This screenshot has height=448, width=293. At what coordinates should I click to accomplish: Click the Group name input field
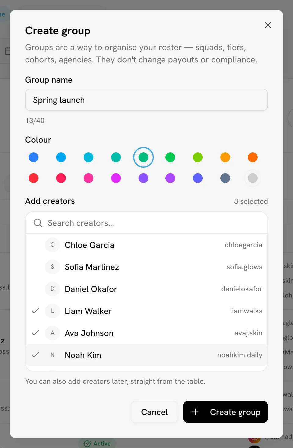coord(146,100)
